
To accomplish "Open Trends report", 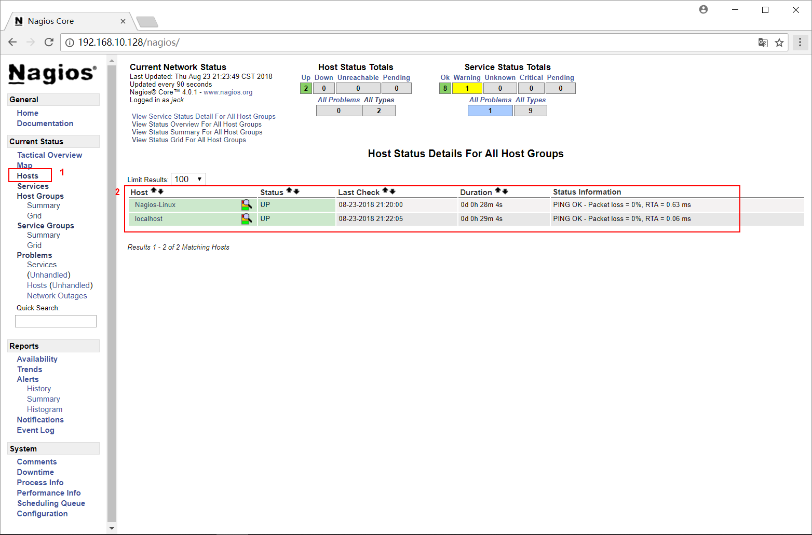I will tap(30, 369).
